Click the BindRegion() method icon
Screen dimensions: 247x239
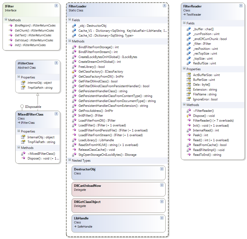coord(11,25)
